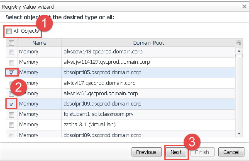Viewport: 249px width, 161px height.
Task: Open the column options icon beside Domain Root
Action: 239,43
